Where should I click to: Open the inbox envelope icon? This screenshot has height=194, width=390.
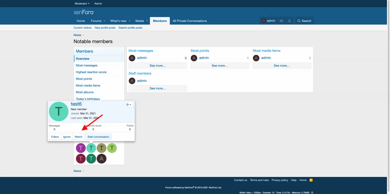click(x=281, y=21)
